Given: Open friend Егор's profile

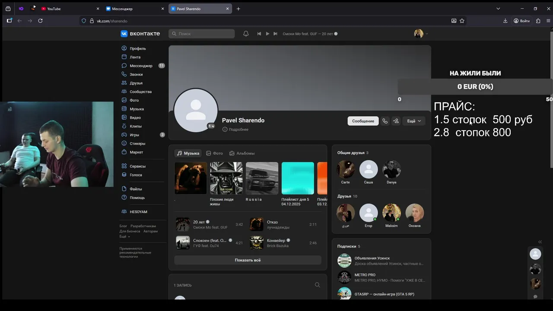Looking at the screenshot, I should click(369, 213).
